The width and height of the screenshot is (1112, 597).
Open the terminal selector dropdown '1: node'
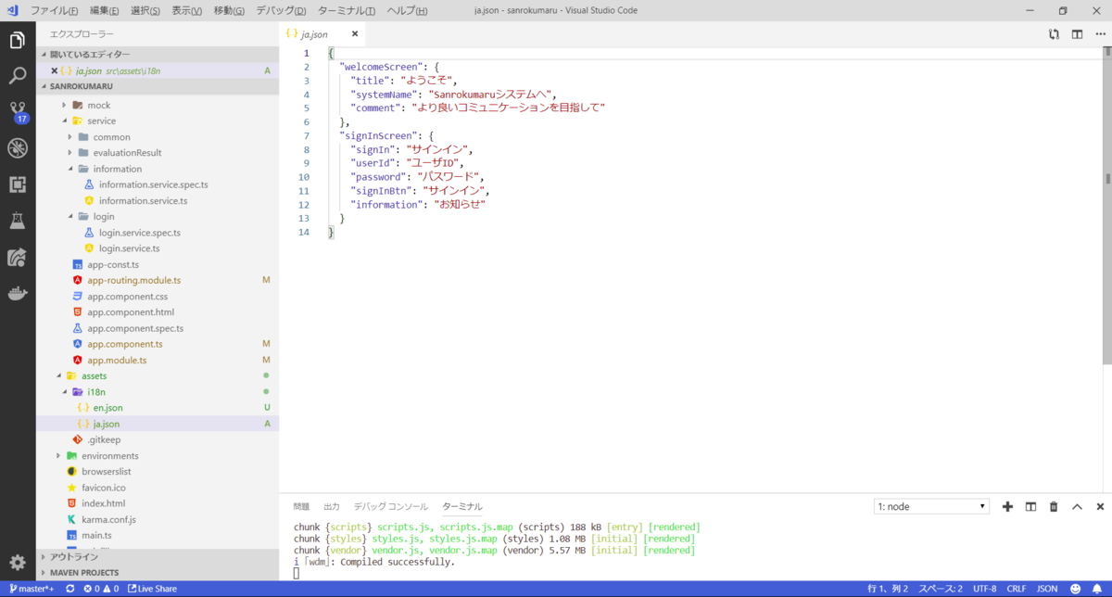point(932,506)
